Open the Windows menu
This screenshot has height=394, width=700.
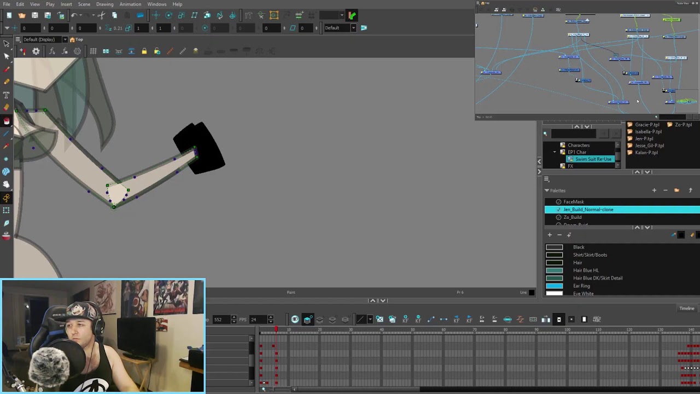(157, 4)
